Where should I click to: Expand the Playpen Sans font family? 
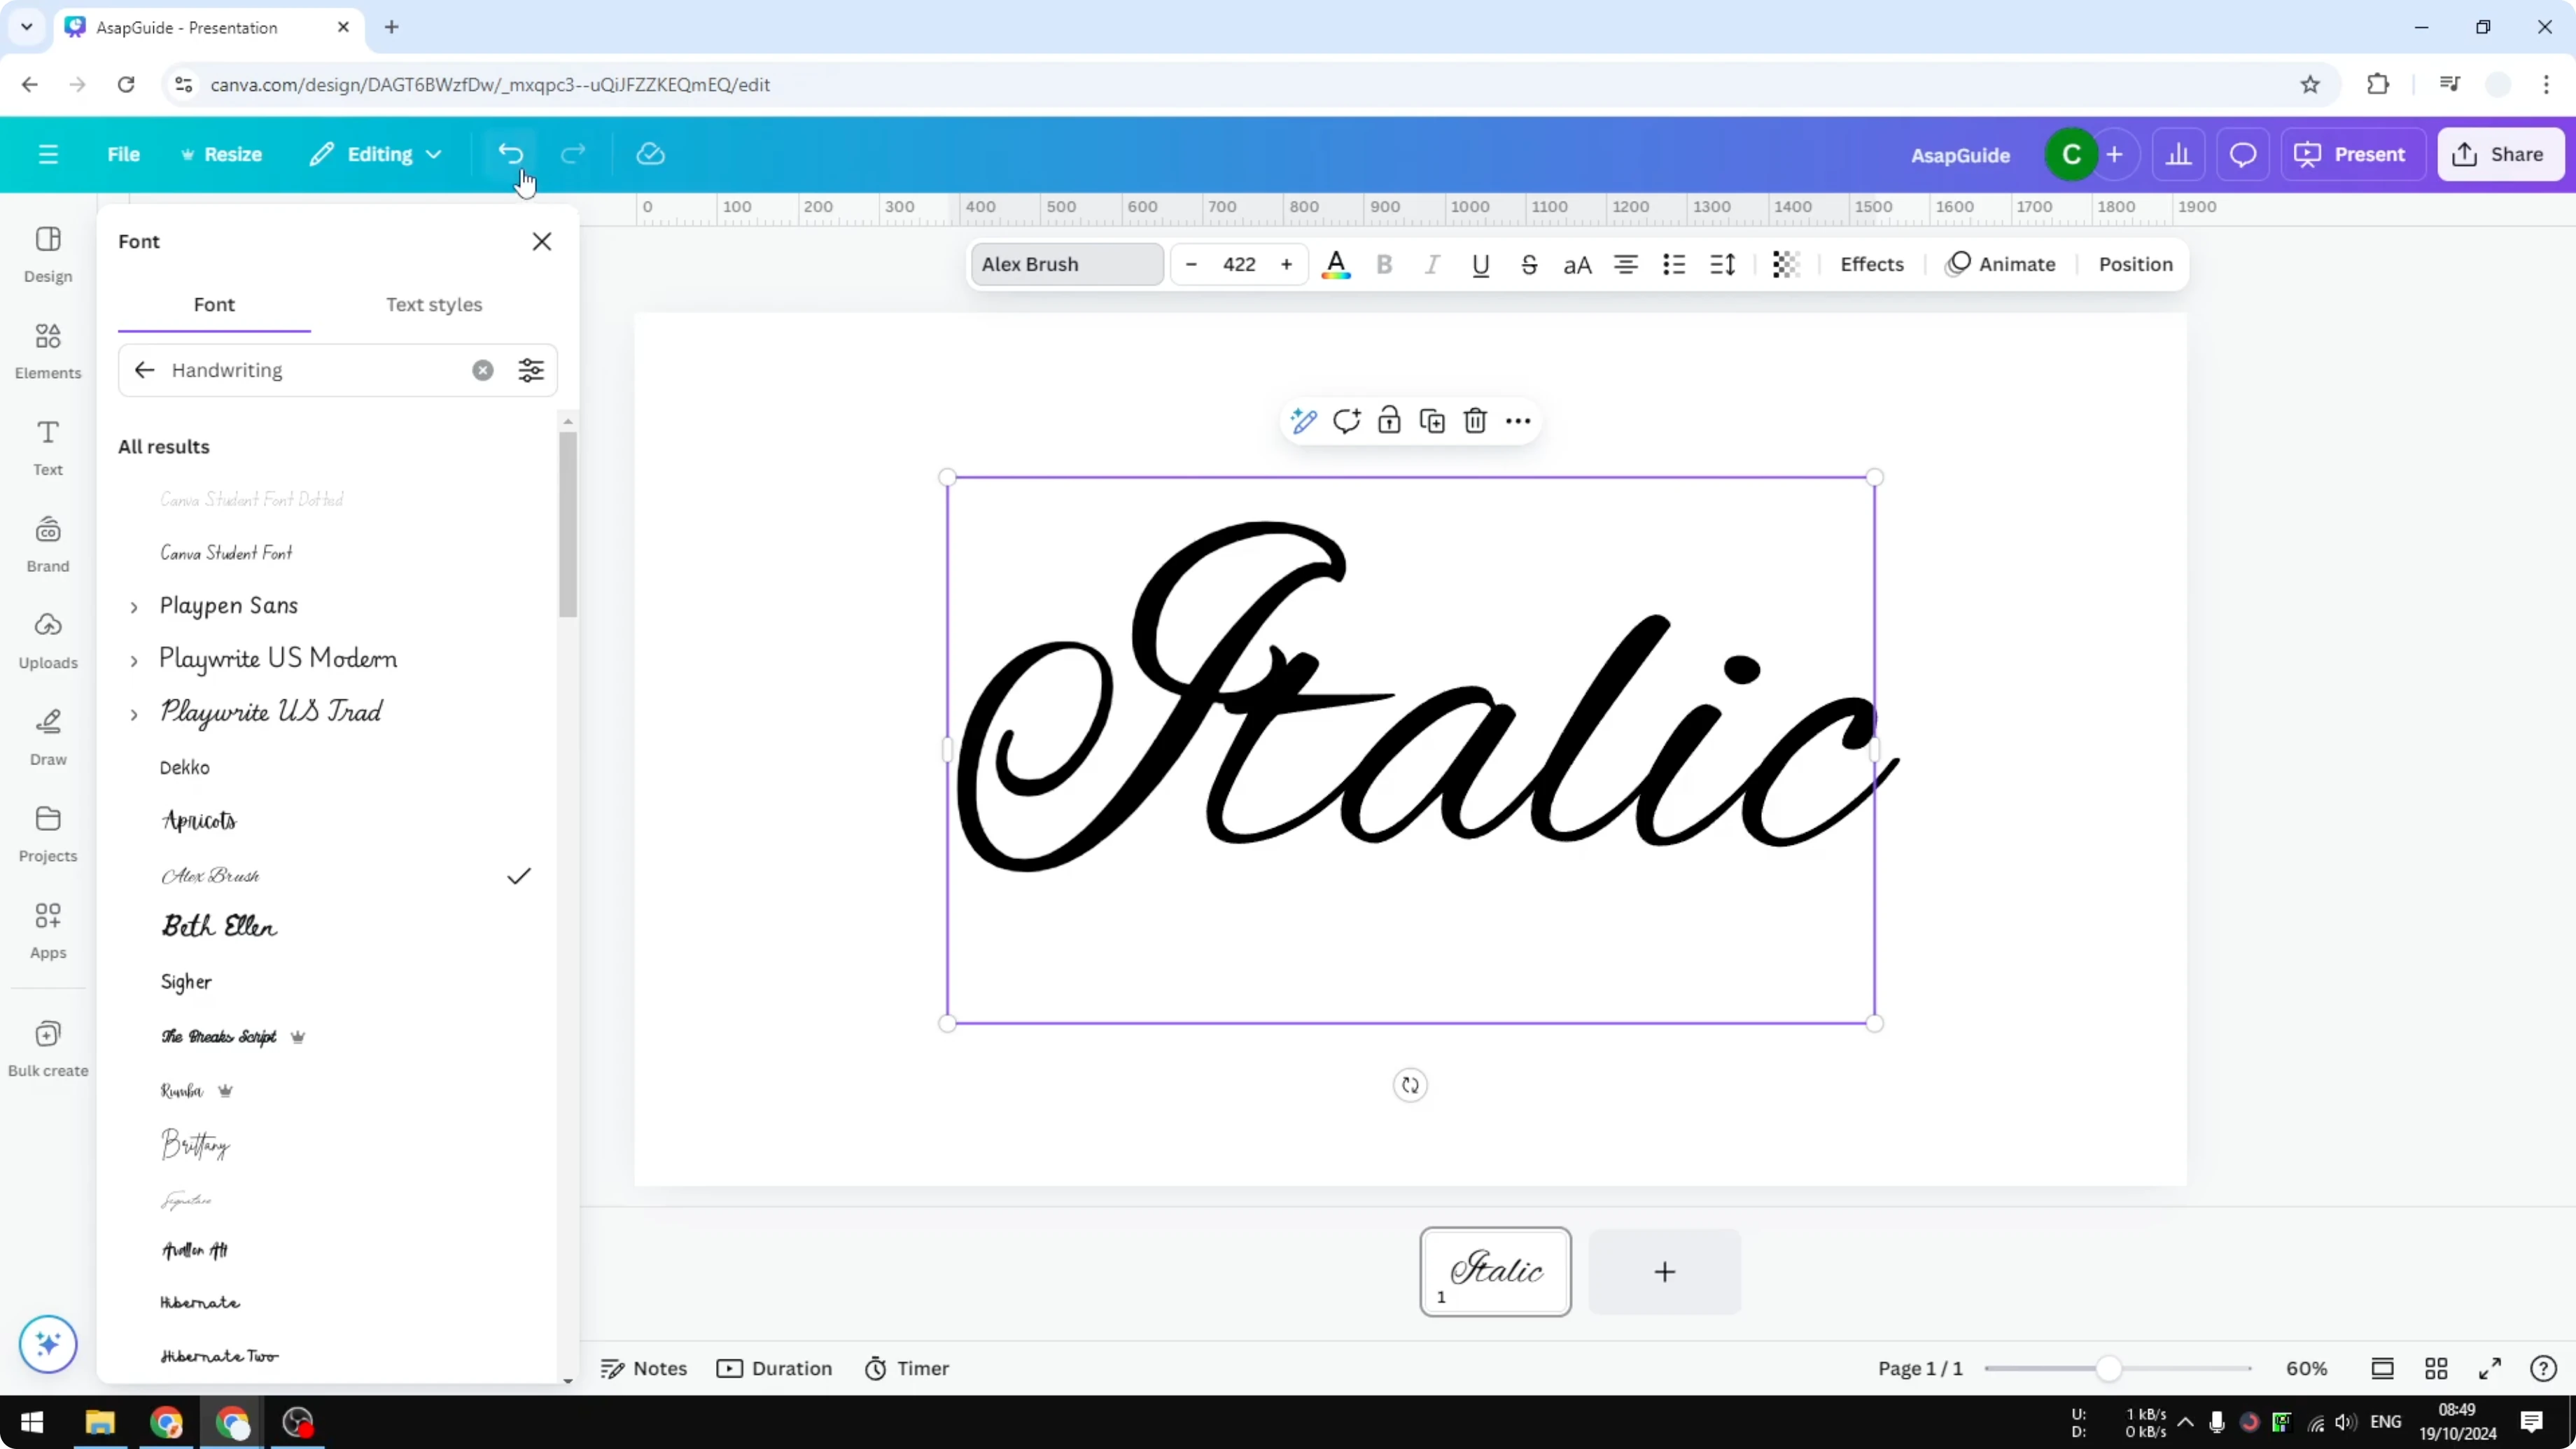pos(136,606)
